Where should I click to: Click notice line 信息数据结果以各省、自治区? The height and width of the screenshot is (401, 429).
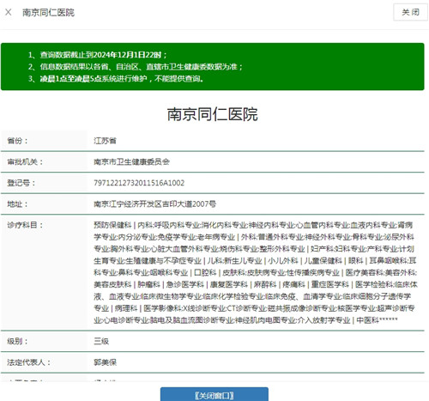pos(136,67)
